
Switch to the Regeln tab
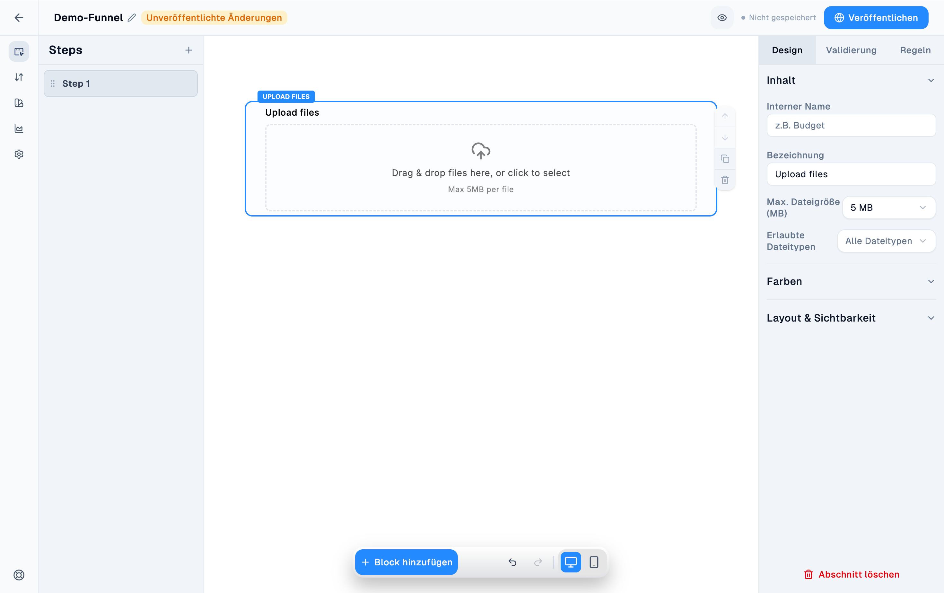pos(915,50)
